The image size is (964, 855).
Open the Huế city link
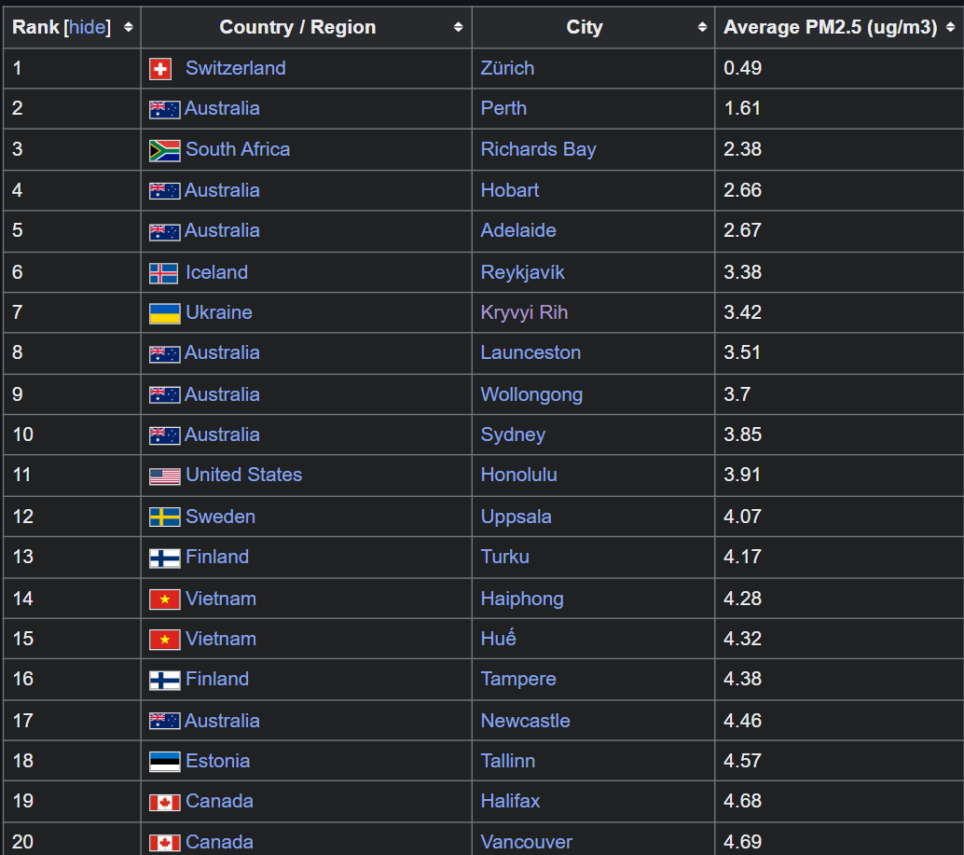click(498, 638)
